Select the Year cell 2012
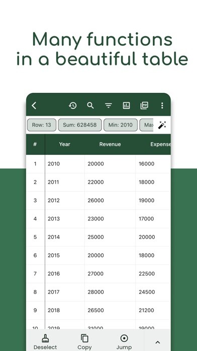Viewport: 197px width, 351px height. pos(65,200)
